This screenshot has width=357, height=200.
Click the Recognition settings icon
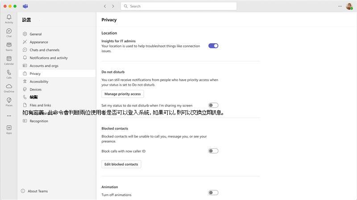click(25, 121)
